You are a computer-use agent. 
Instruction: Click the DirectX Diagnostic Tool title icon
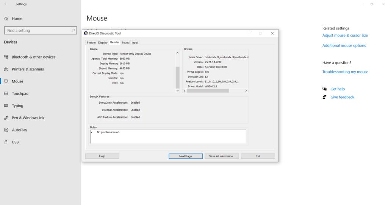coord(86,33)
